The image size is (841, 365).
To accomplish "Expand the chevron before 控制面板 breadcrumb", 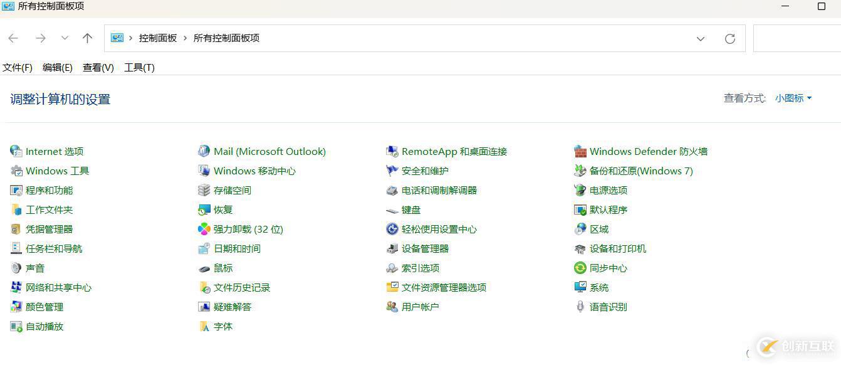I will click(131, 38).
